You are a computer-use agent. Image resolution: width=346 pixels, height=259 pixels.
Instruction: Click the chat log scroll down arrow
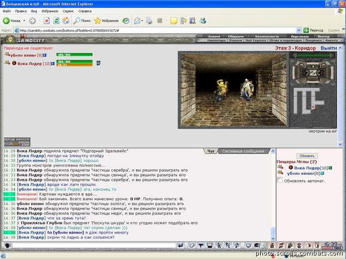(273, 238)
